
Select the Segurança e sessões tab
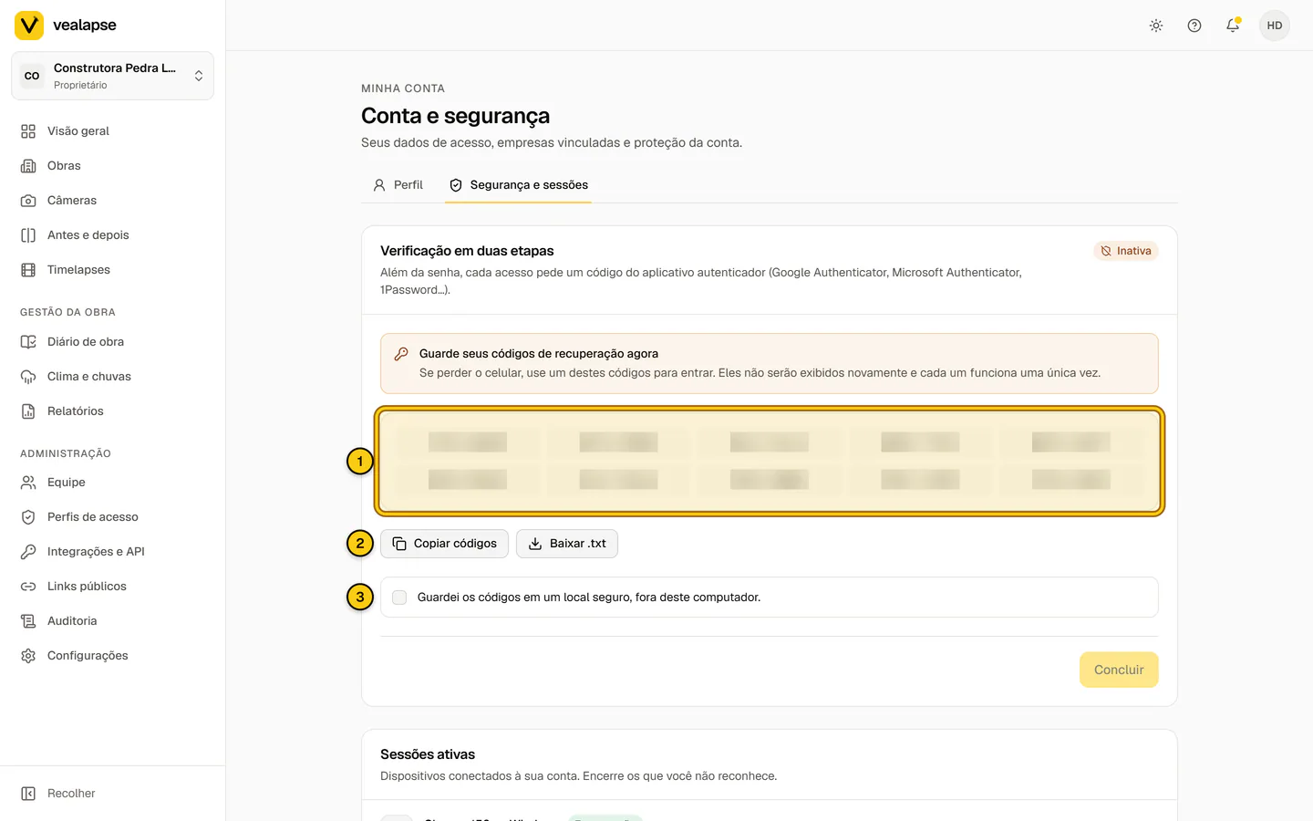tap(518, 185)
